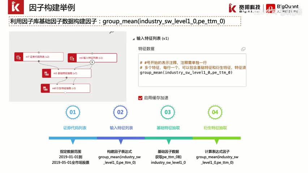Collapse the 输入特征列表 (v1) panel triangle
Screen dimensions: 308x173
pos(133,39)
